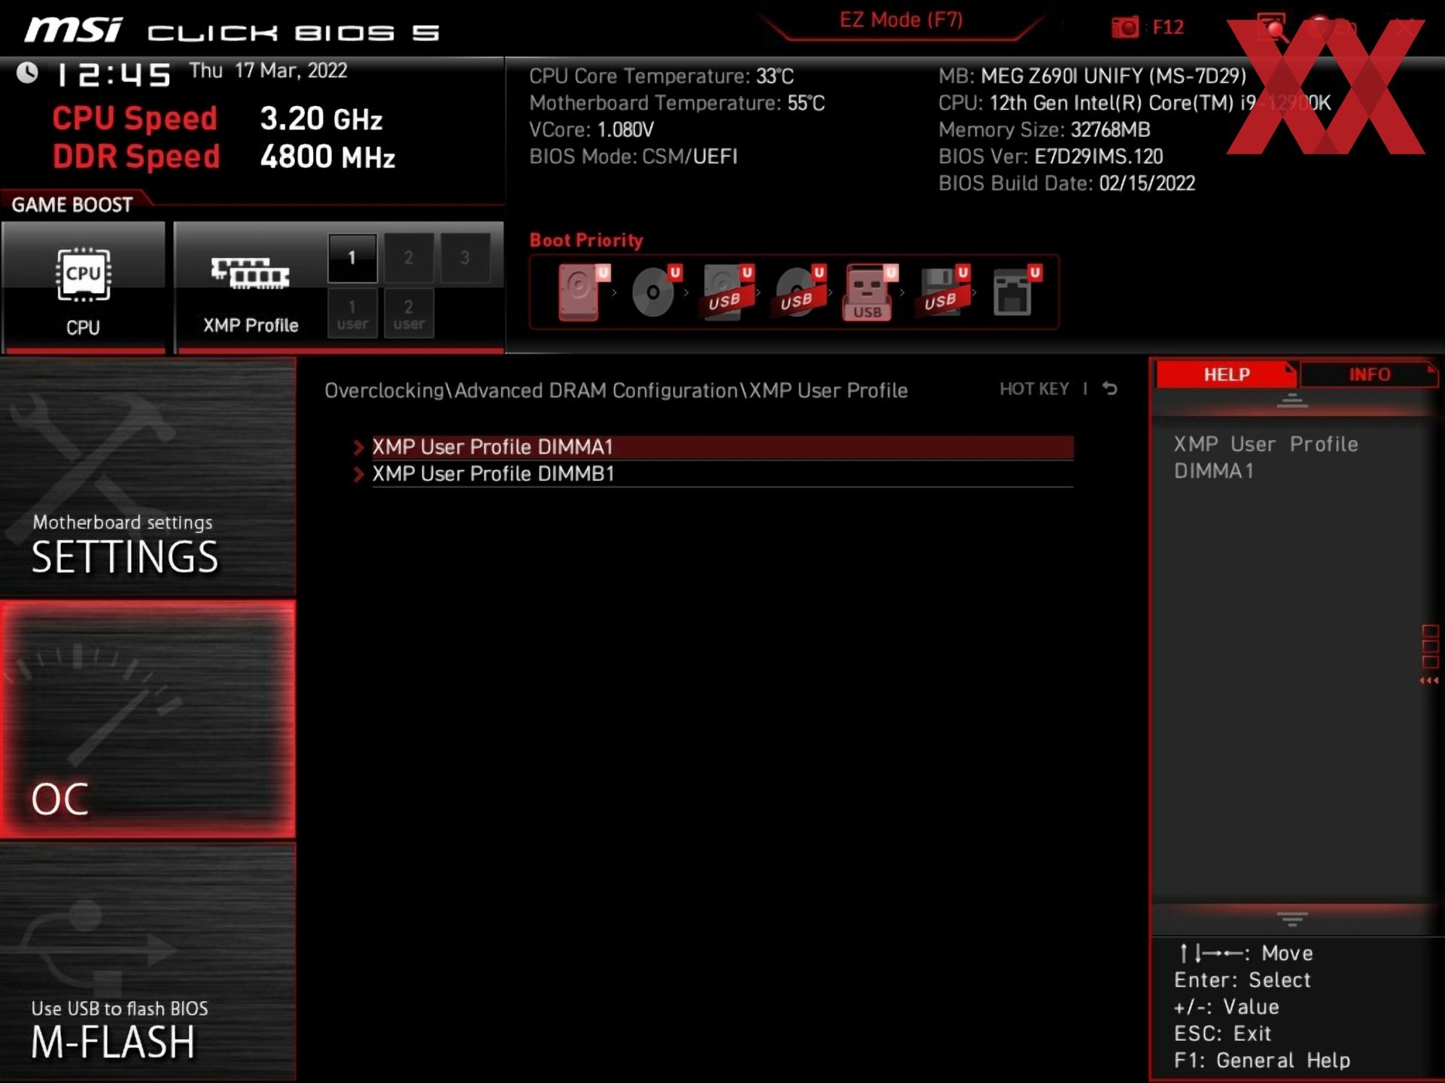Select the USB hard disk boot device
The image size is (1445, 1083).
coord(728,293)
